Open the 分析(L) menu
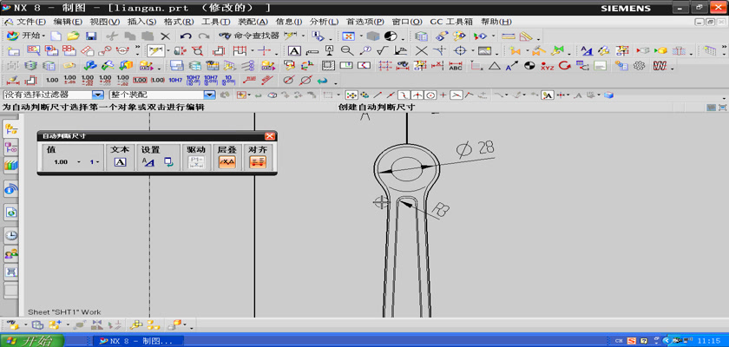The width and height of the screenshot is (729, 347). tap(324, 22)
